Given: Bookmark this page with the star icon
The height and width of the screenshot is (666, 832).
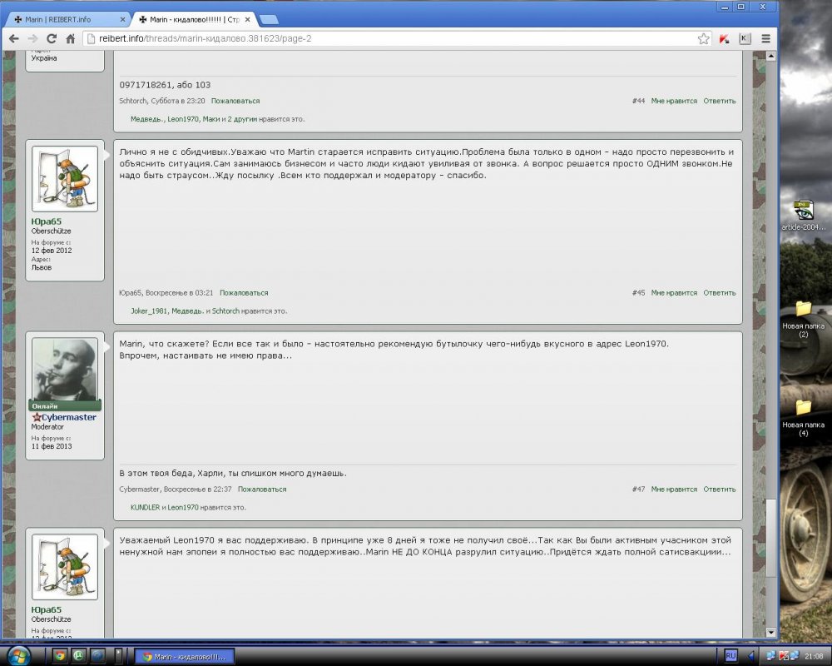Looking at the screenshot, I should 703,39.
